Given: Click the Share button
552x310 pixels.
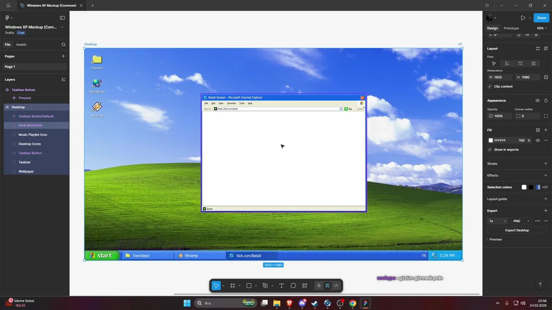Looking at the screenshot, I should pyautogui.click(x=541, y=18).
